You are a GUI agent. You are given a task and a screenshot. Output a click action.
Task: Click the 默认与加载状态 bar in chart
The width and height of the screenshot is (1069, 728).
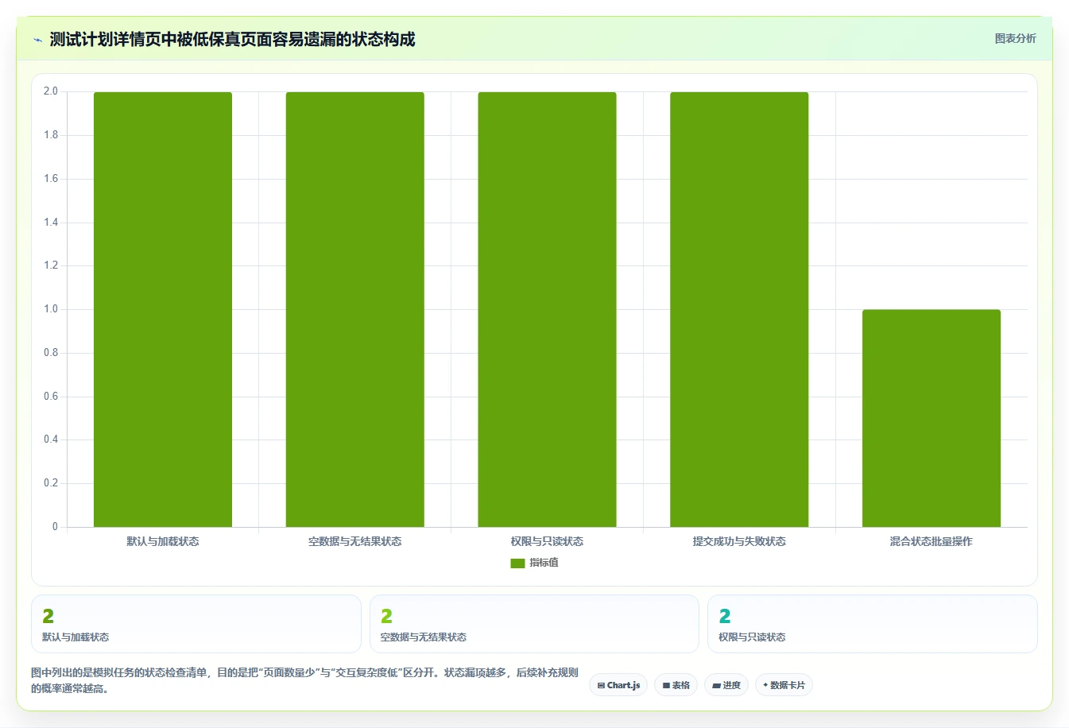pos(163,309)
